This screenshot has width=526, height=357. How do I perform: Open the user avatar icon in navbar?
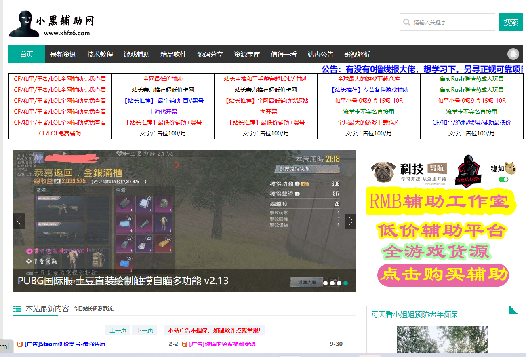[513, 54]
